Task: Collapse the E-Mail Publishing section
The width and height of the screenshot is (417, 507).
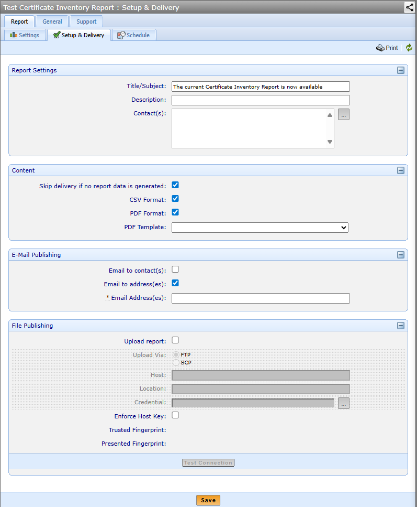Action: 401,255
